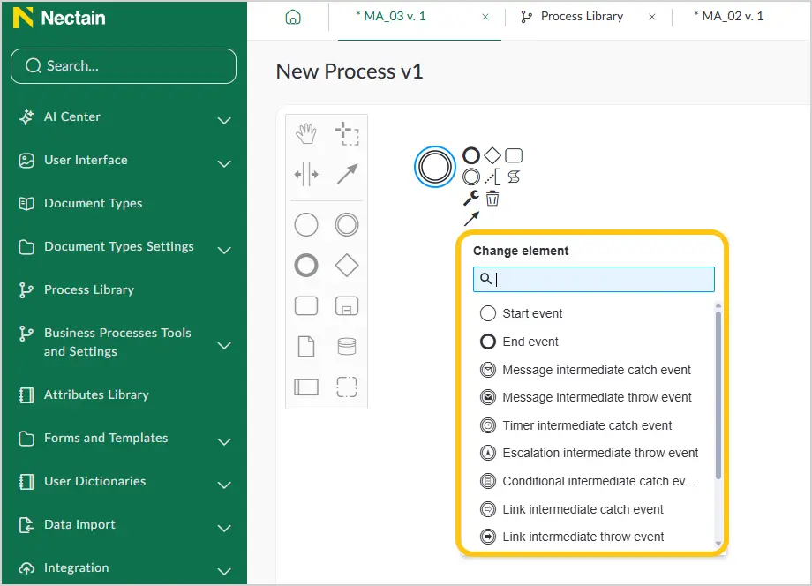Close the MA_03 v. 1 tab
Image resolution: width=812 pixels, height=586 pixels.
click(x=485, y=17)
